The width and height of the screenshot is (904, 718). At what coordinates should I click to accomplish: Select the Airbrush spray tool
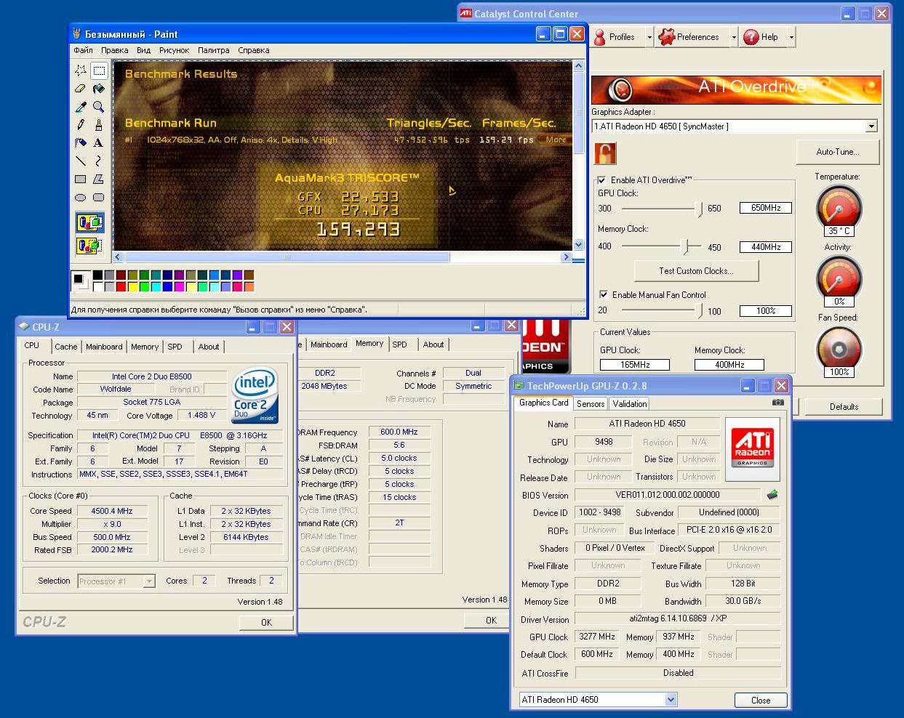coord(81,143)
